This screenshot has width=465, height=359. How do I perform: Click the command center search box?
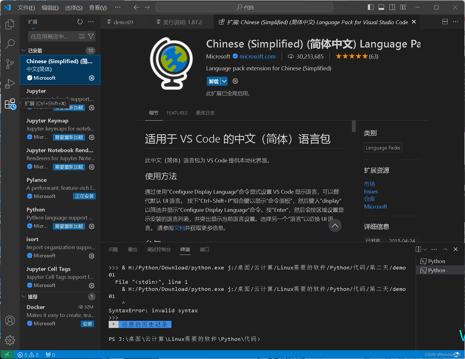(x=244, y=7)
